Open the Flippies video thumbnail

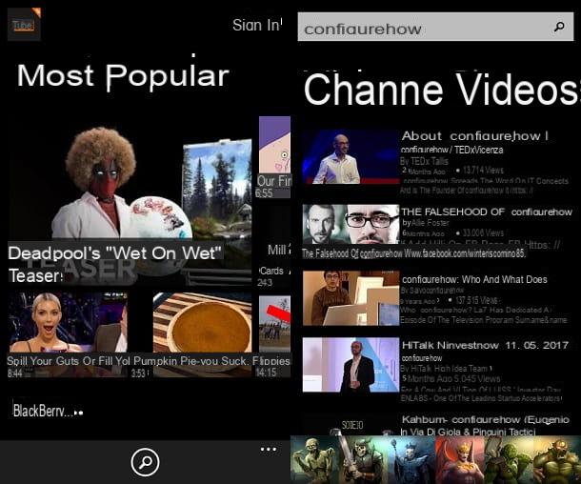(x=274, y=324)
